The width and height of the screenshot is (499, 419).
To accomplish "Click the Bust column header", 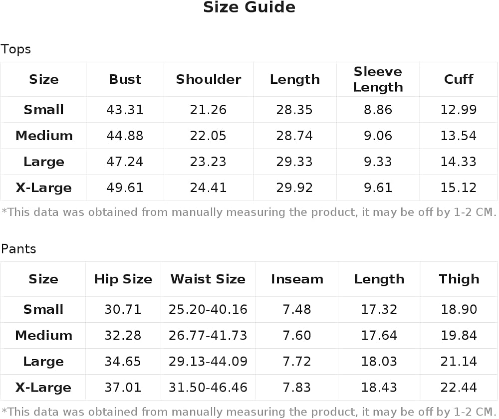I will click(x=125, y=79).
